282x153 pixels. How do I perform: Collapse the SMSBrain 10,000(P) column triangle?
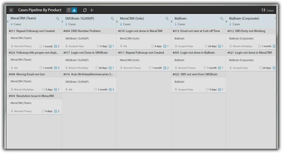[62, 21]
